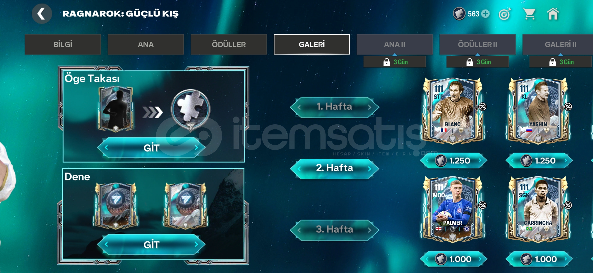Buy Yashin for 1.250 tokens
This screenshot has height=273, width=593.
click(x=539, y=161)
